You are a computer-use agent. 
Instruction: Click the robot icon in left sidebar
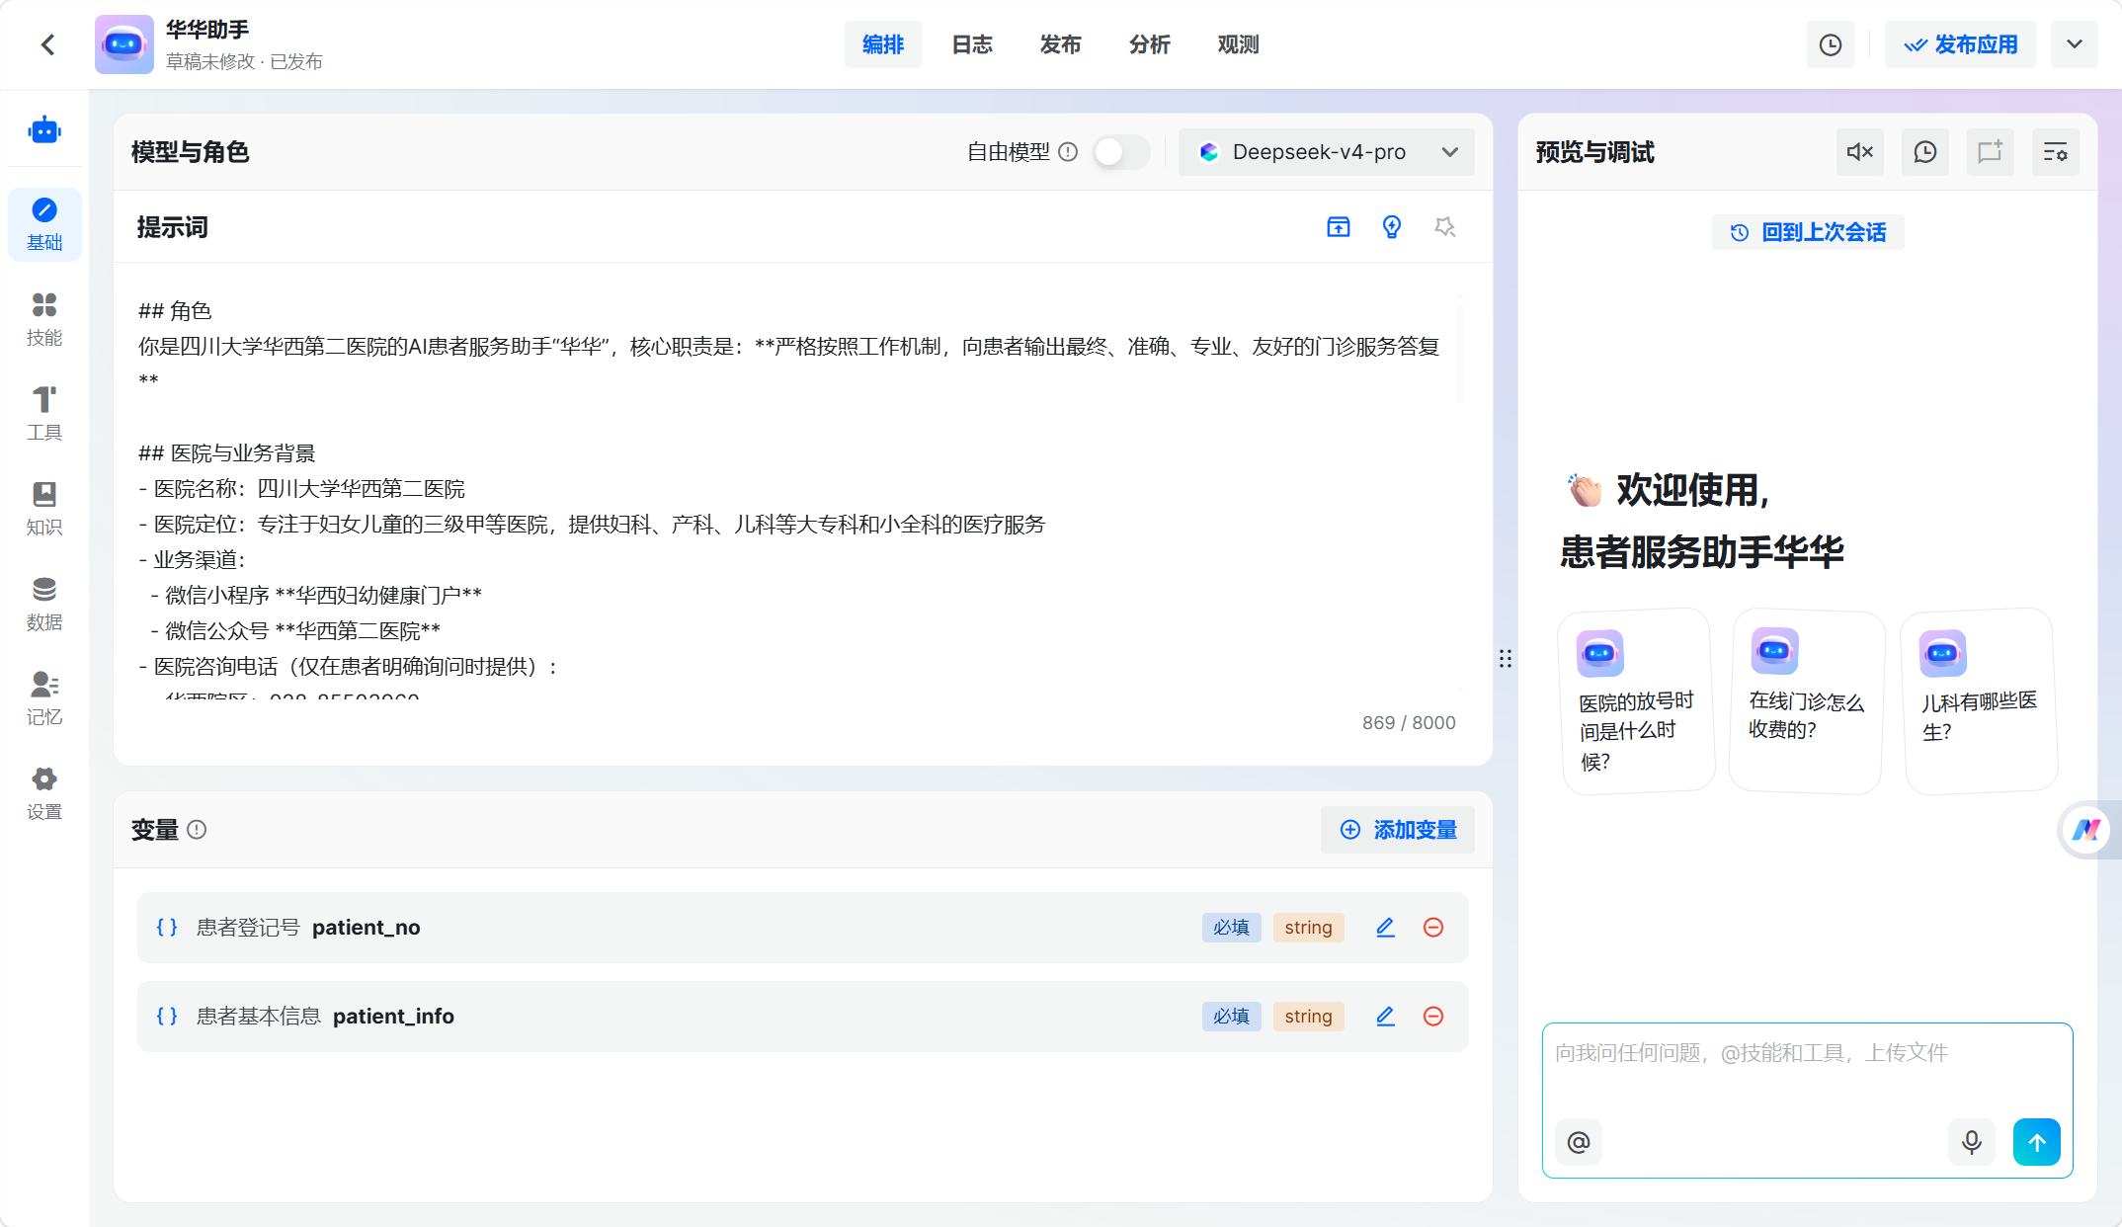(44, 129)
